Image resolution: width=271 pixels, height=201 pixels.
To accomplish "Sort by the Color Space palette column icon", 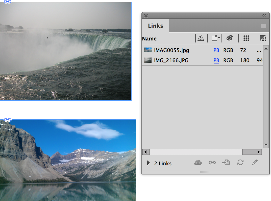I will [x=229, y=38].
